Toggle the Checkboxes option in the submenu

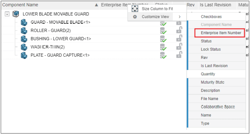click(x=211, y=17)
